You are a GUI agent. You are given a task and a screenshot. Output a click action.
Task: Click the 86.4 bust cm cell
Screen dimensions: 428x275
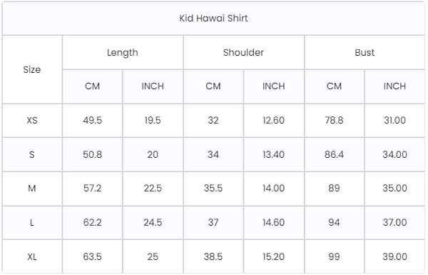[x=334, y=154]
